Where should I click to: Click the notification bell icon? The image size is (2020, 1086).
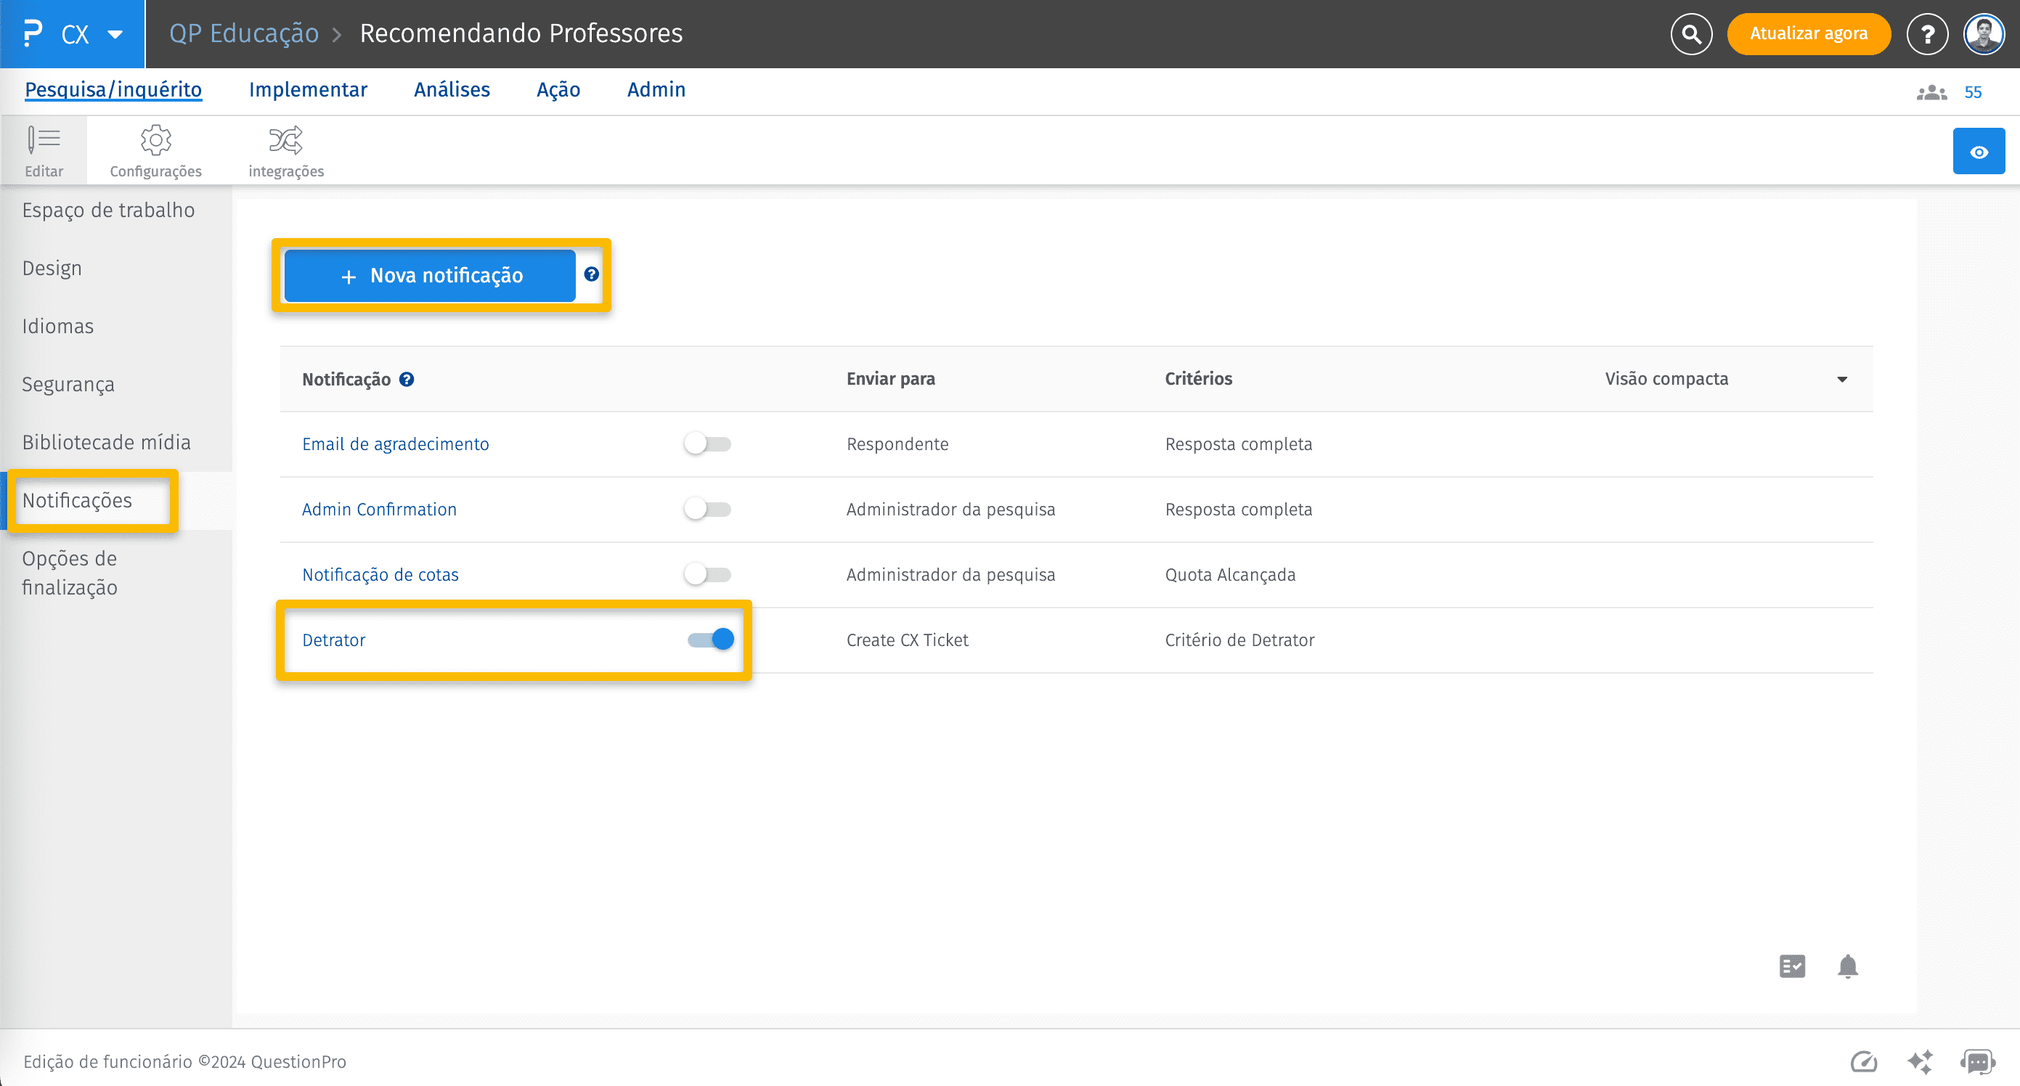click(x=1846, y=966)
